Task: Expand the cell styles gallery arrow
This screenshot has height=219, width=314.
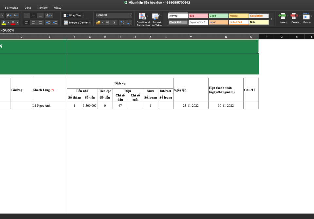Action: tap(271, 19)
